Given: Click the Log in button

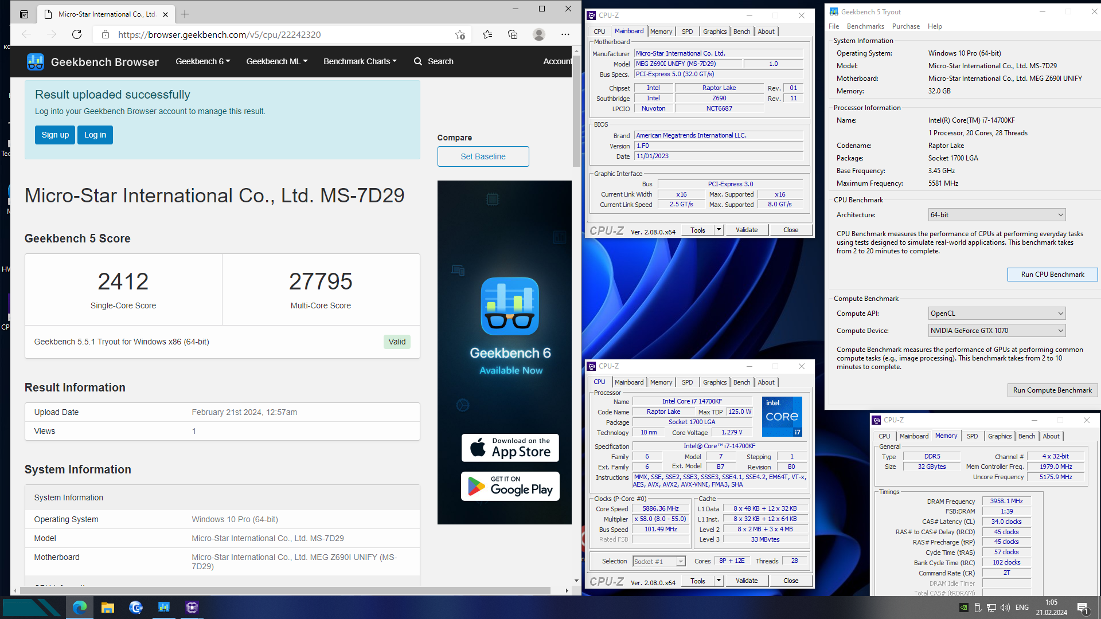Looking at the screenshot, I should click(x=95, y=135).
